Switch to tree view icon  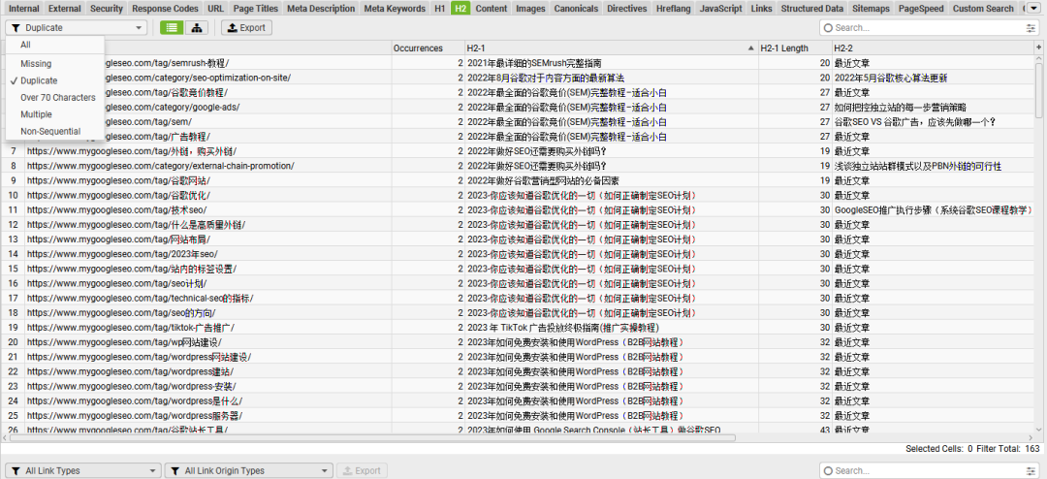pyautogui.click(x=196, y=28)
